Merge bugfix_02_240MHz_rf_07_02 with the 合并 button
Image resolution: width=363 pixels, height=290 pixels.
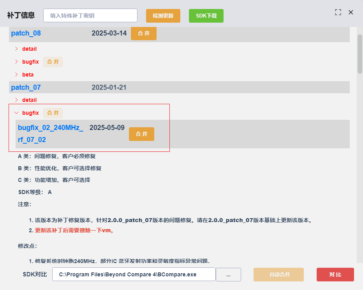point(141,134)
